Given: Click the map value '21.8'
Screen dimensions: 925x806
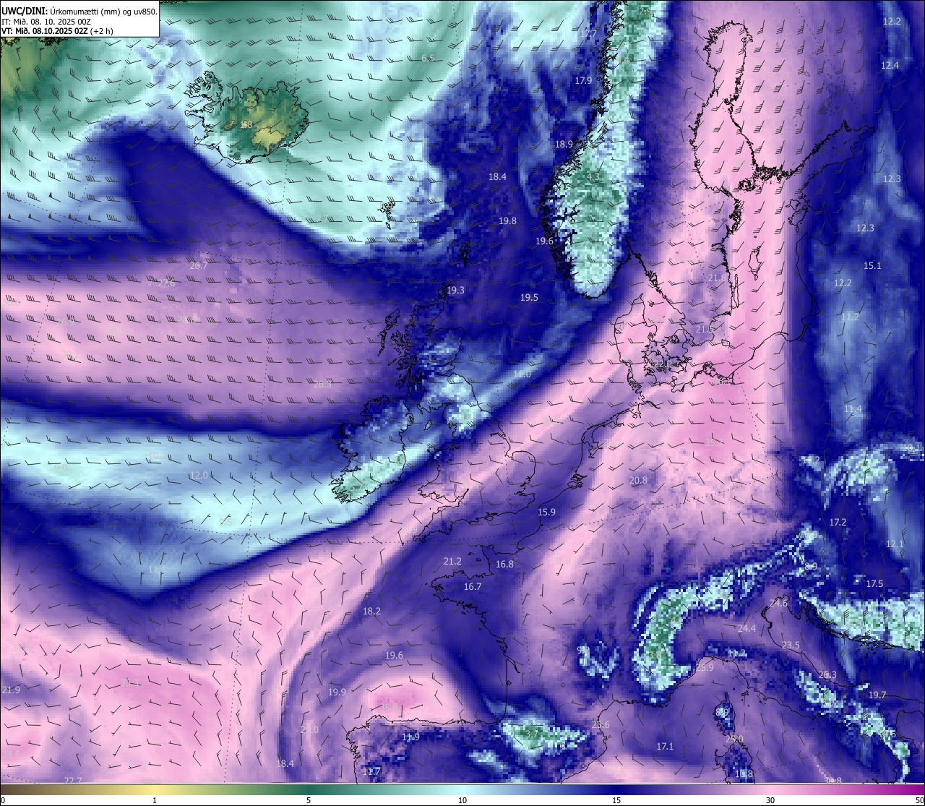Looking at the screenshot, I should [x=717, y=278].
